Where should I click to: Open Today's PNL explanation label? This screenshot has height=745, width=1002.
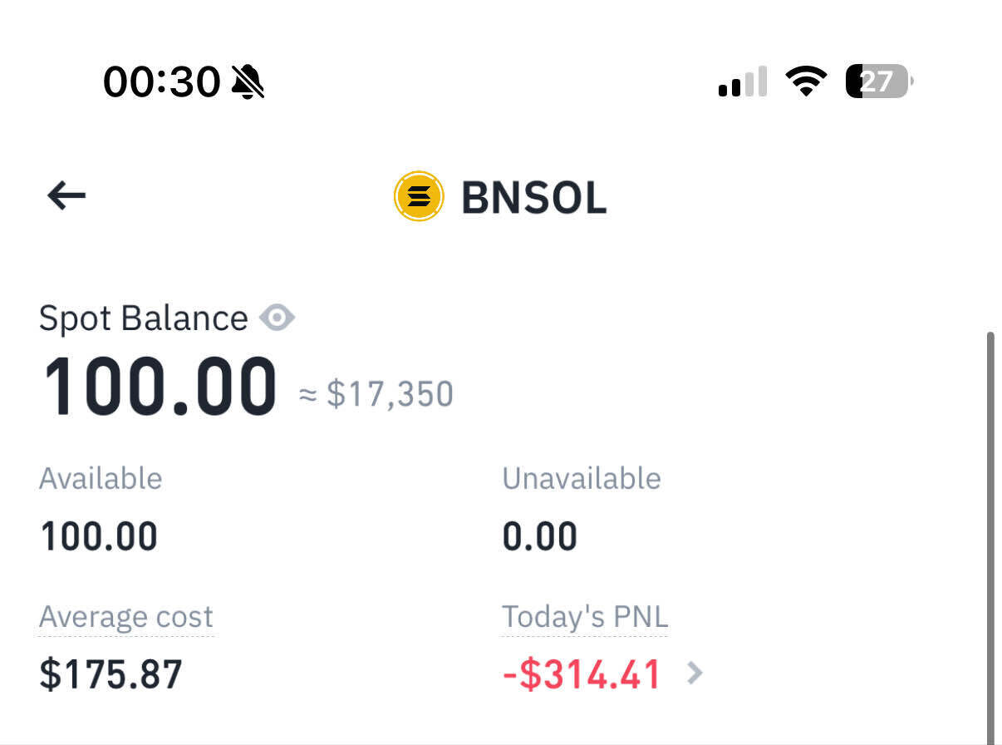(584, 617)
